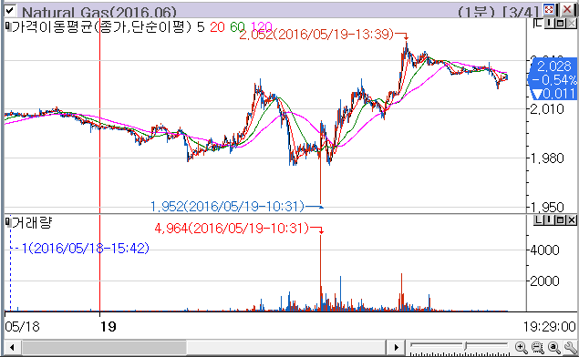Click the chart fullscreen expand icon
This screenshot has height=357, width=579.
549,10
